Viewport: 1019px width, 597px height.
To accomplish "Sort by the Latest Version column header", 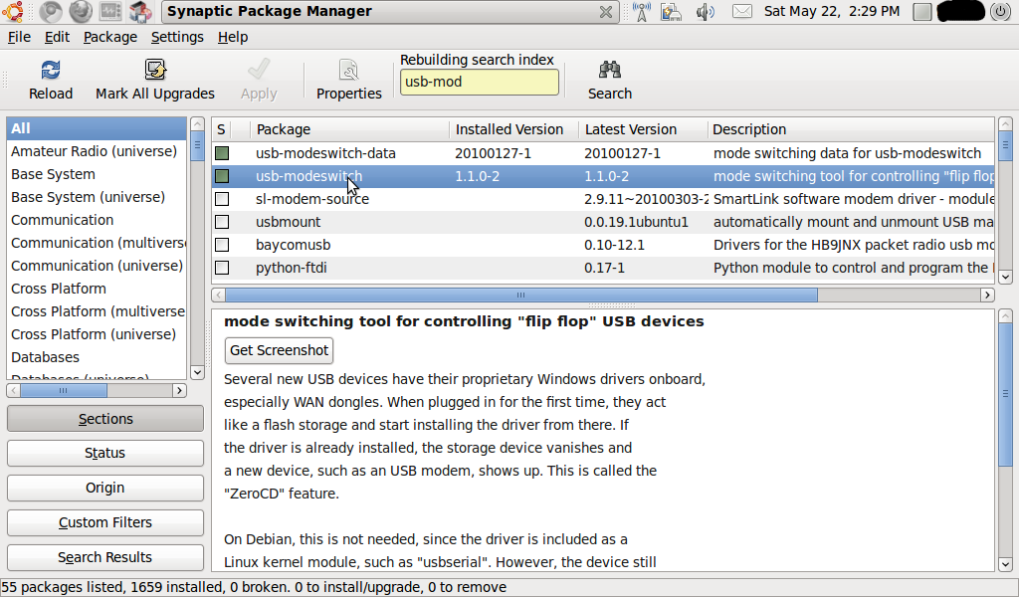I will pos(631,129).
